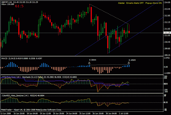Click the red 61:5 countdown label
The height and width of the screenshot is (115, 171).
tap(19, 6)
